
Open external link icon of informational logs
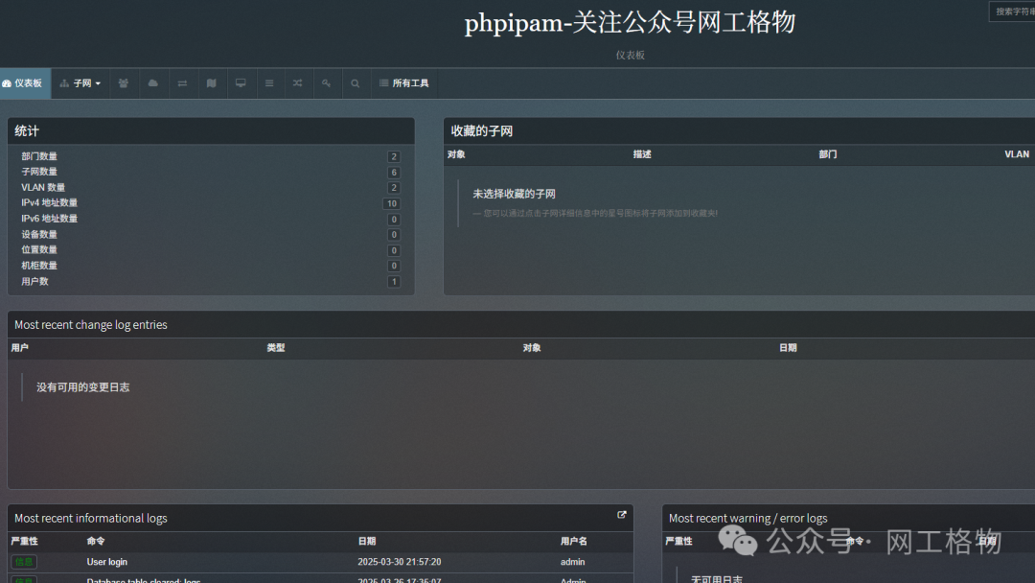click(x=622, y=515)
